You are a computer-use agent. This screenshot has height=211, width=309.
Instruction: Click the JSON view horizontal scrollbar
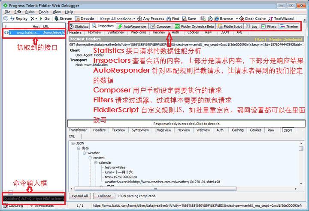coord(155,189)
